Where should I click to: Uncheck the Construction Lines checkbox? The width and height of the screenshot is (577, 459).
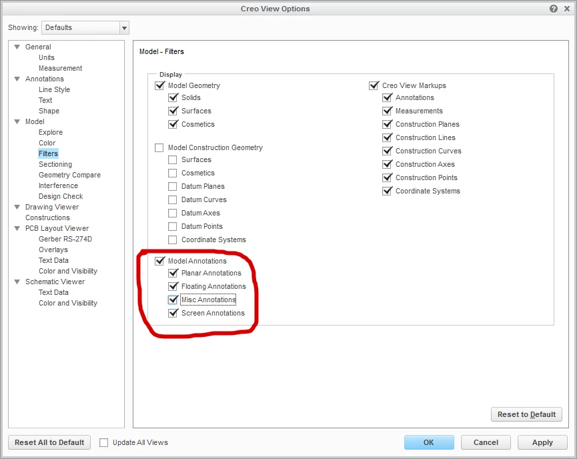click(x=387, y=137)
